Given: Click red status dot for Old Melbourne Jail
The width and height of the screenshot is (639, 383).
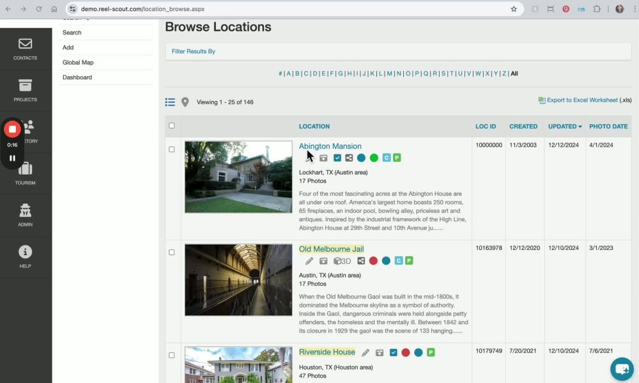Looking at the screenshot, I should pyautogui.click(x=373, y=261).
